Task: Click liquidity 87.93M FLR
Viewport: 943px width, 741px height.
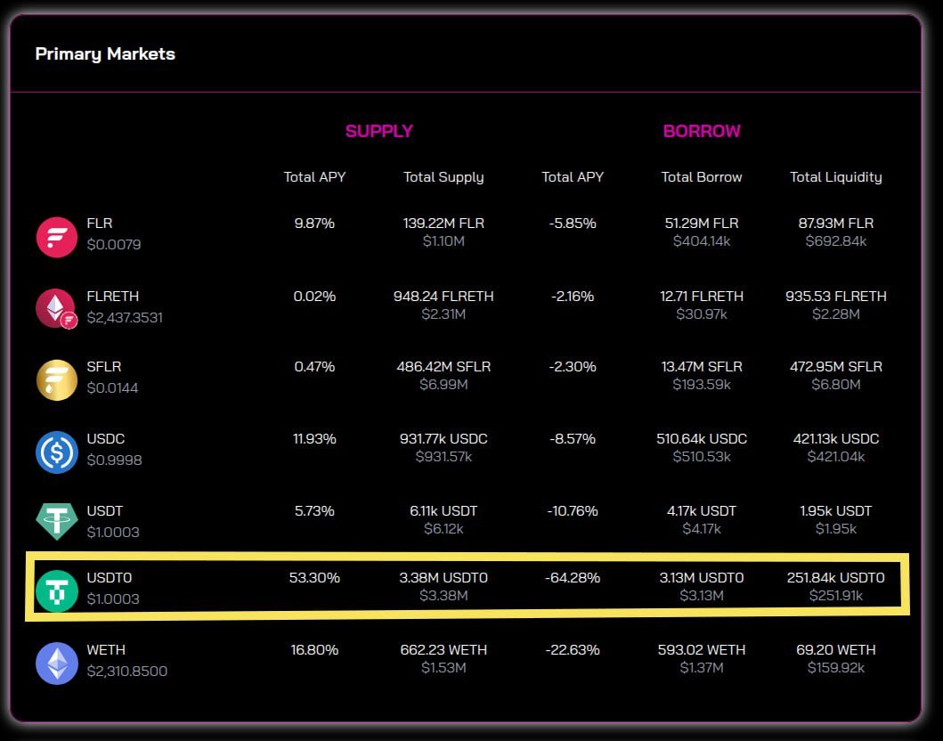Action: 836,224
